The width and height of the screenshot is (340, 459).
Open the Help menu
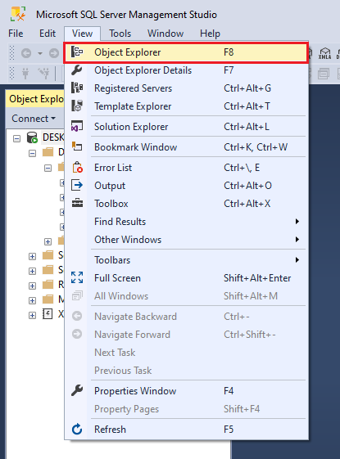210,34
